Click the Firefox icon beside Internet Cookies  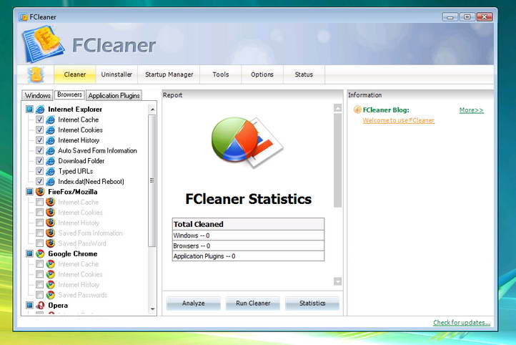point(50,212)
